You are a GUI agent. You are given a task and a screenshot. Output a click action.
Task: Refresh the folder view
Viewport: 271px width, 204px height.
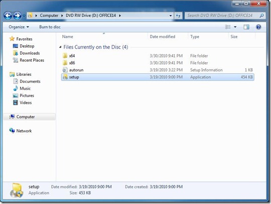[x=178, y=16]
